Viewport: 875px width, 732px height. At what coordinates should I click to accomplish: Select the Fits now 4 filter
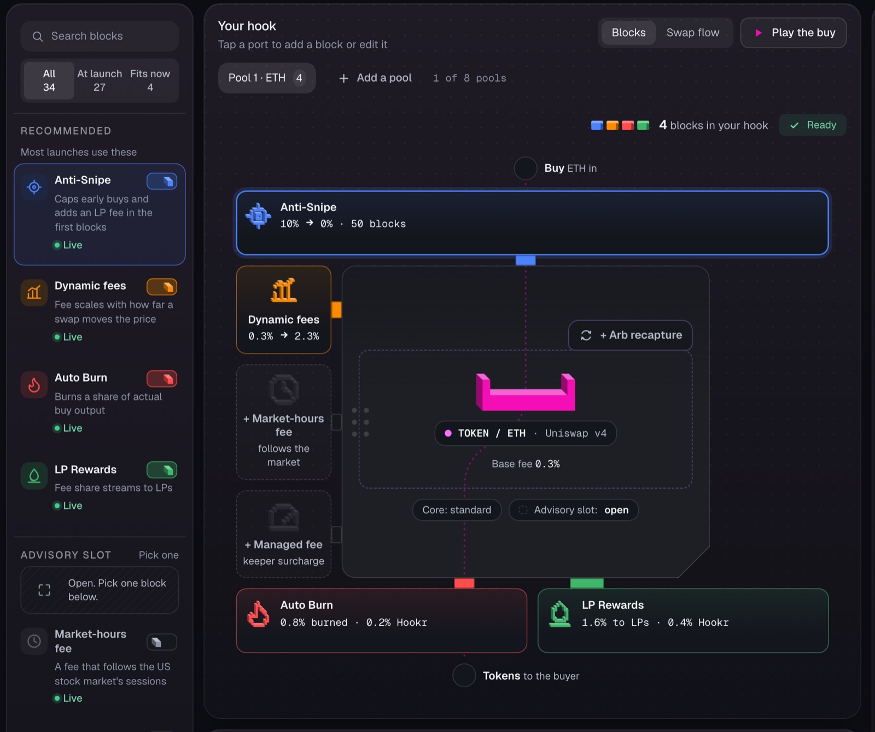(x=150, y=80)
